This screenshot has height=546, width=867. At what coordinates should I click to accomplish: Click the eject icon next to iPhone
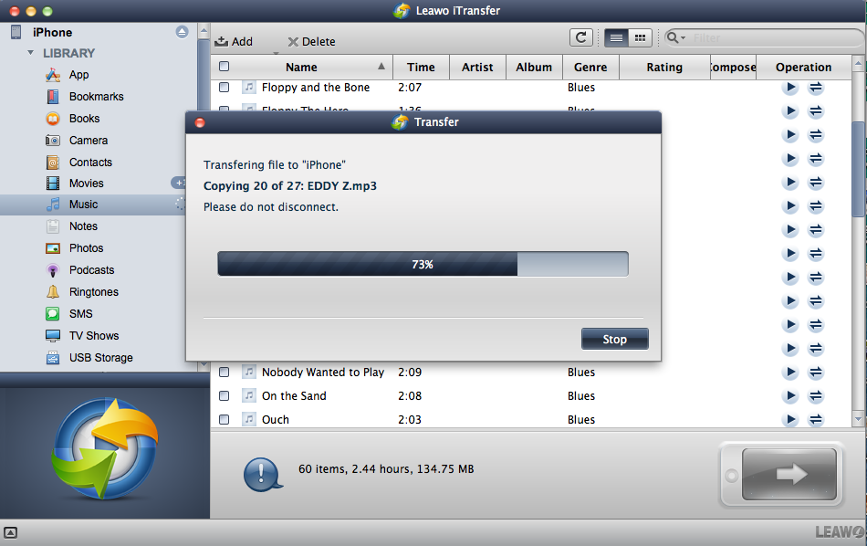click(x=182, y=32)
